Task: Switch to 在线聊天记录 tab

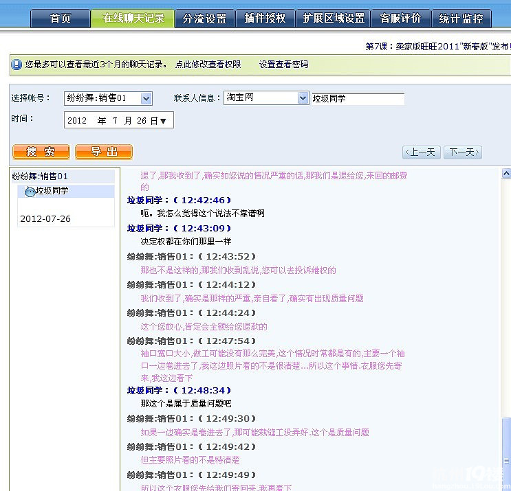Action: [133, 19]
